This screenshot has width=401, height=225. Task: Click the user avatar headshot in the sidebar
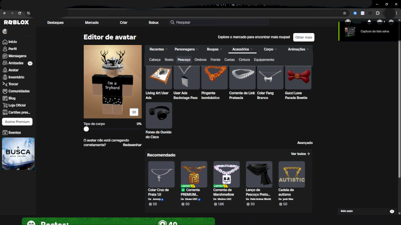(x=5, y=31)
